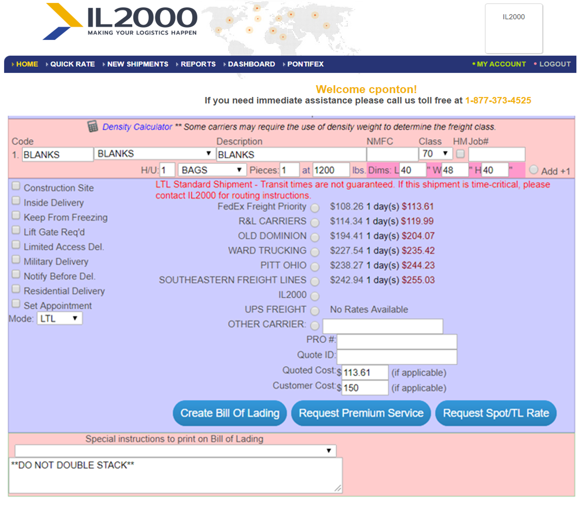Call the toll free number link

tap(498, 100)
